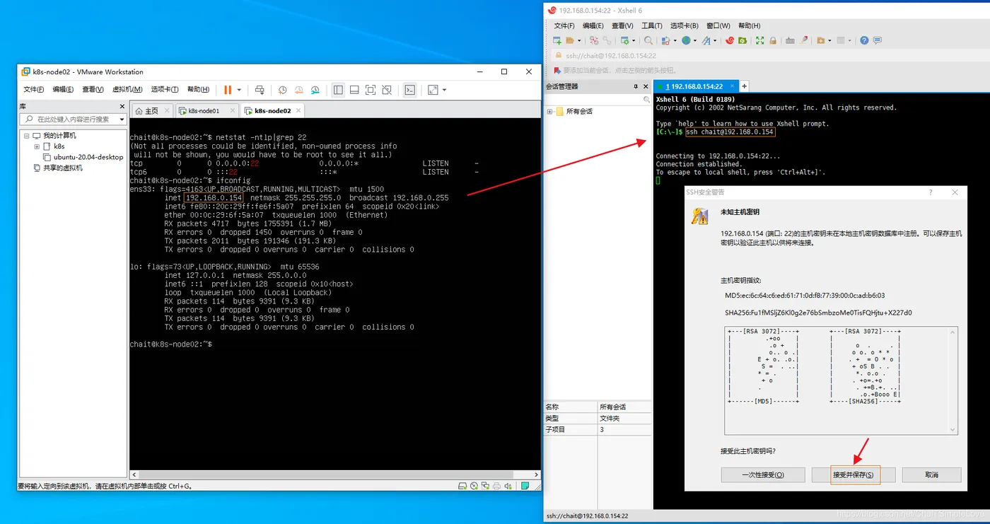
Task: Click Xshell open session folder icon
Action: (569, 40)
